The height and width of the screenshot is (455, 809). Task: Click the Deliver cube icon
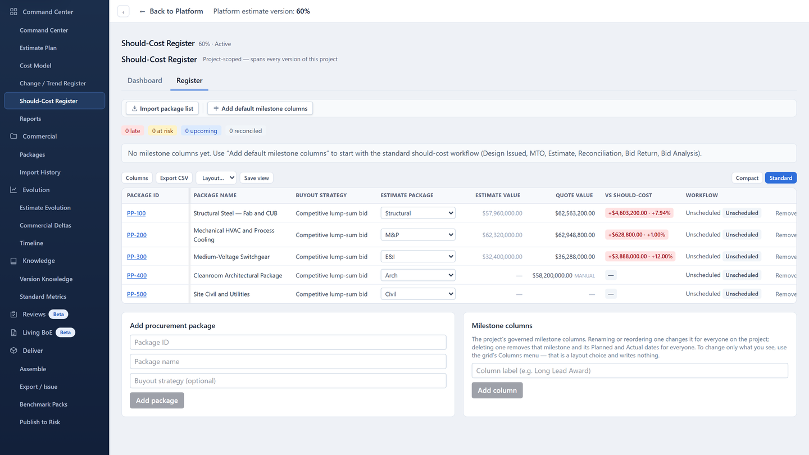point(13,351)
